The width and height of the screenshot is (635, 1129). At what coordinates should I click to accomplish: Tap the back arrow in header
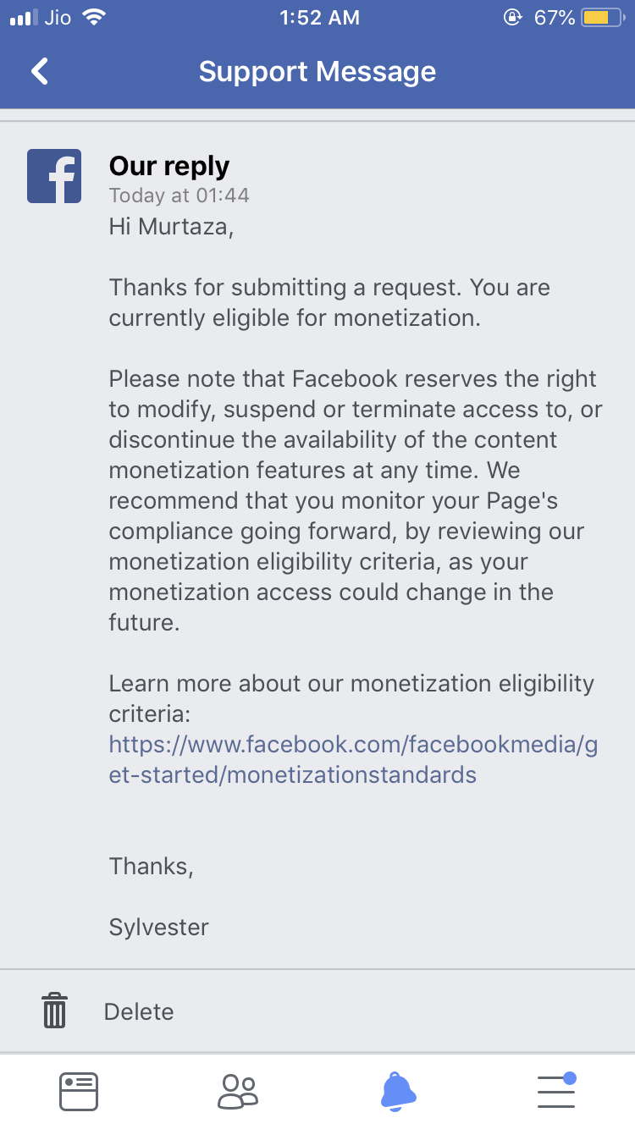pos(40,72)
